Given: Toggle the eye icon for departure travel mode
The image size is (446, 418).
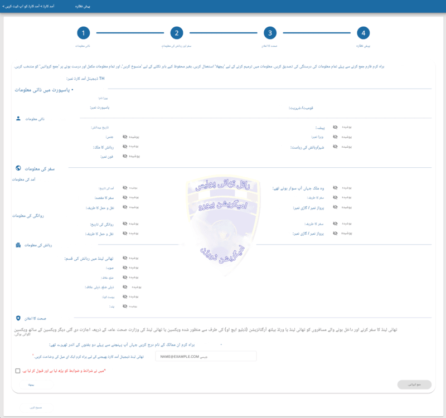Looking at the screenshot, I should tap(336, 223).
